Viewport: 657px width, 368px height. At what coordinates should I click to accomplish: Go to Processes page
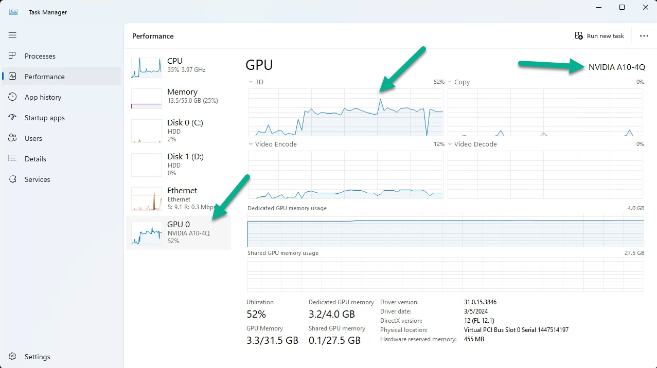(40, 56)
